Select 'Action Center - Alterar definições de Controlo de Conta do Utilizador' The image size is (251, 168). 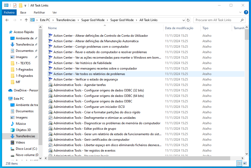(x=101, y=36)
